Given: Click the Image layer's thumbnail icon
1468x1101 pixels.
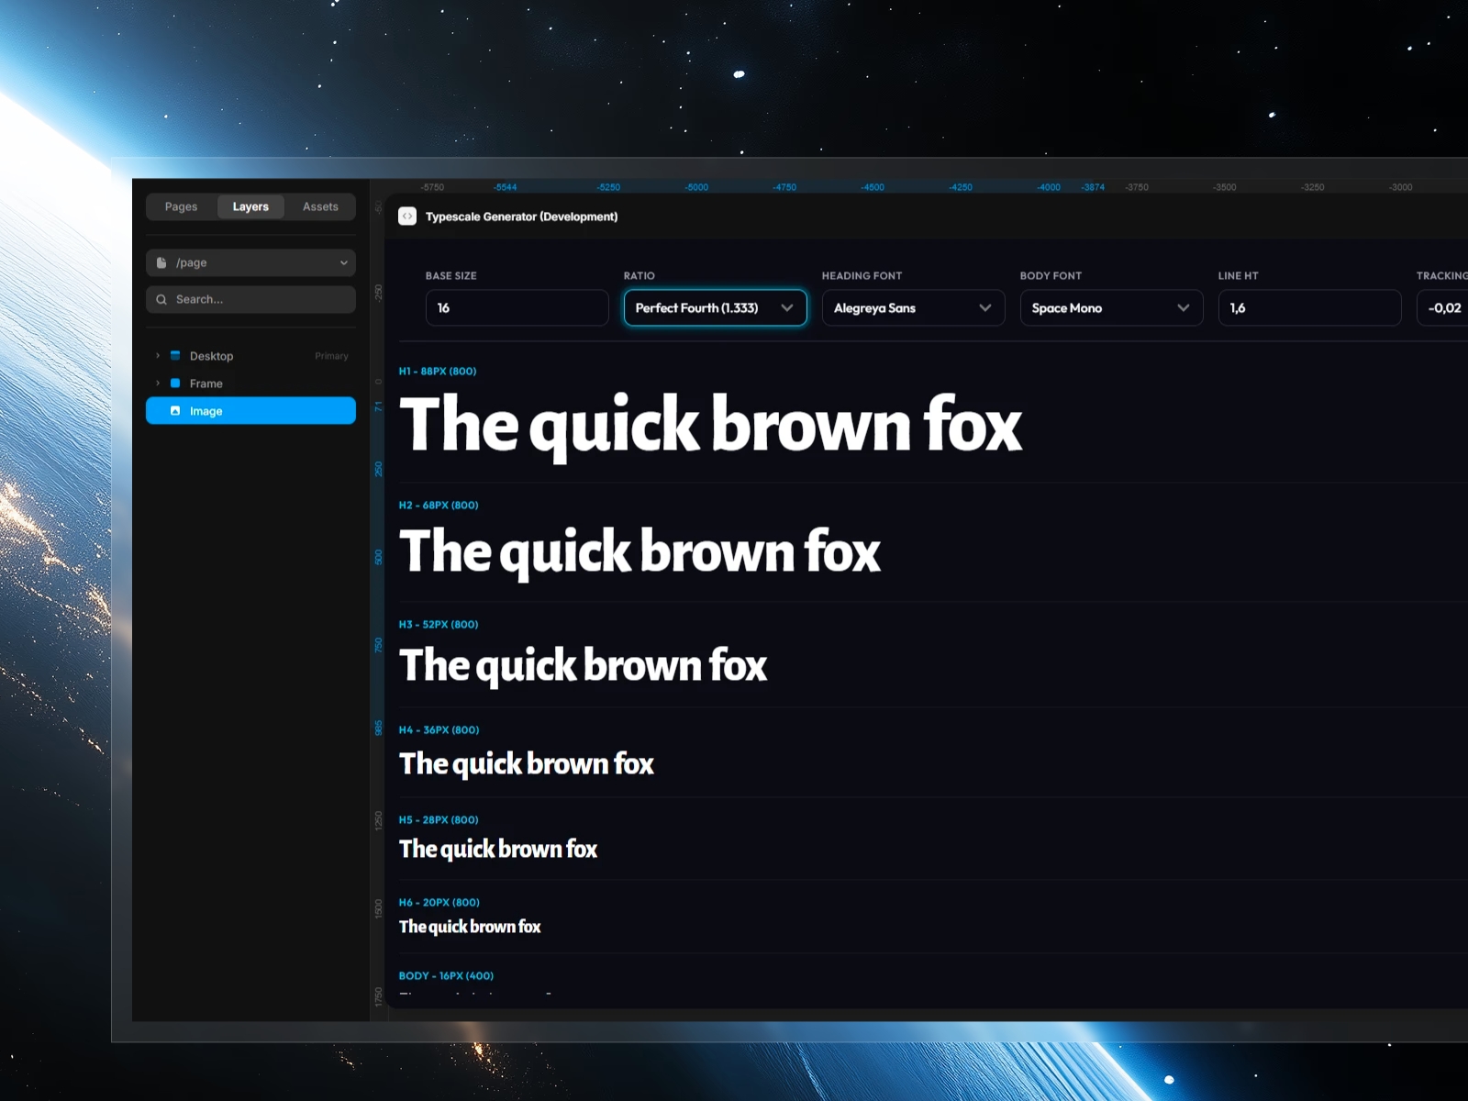Looking at the screenshot, I should (x=175, y=411).
